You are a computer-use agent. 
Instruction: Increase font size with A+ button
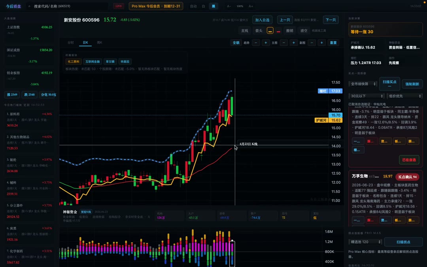tap(251, 6)
